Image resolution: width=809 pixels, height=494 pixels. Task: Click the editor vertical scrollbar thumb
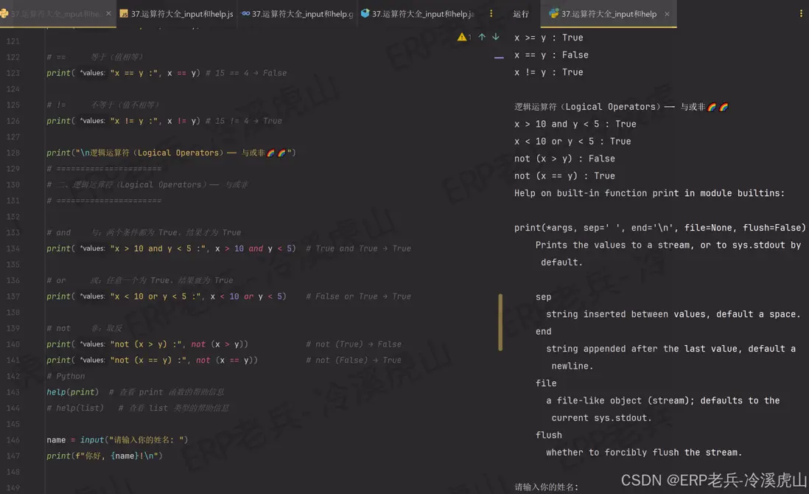coord(500,322)
